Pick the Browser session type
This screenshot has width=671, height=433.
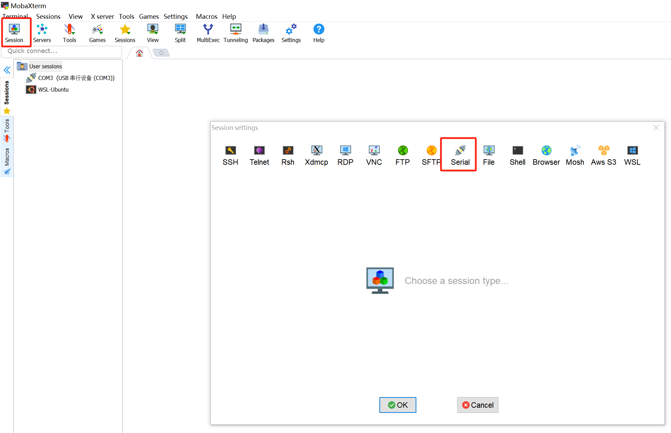[546, 155]
